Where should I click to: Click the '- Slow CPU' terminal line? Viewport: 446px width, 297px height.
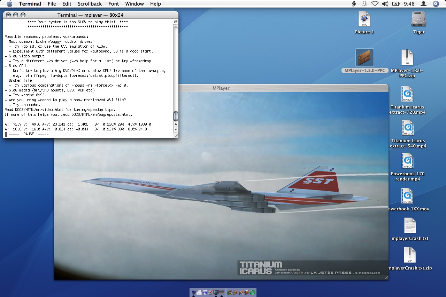15,66
